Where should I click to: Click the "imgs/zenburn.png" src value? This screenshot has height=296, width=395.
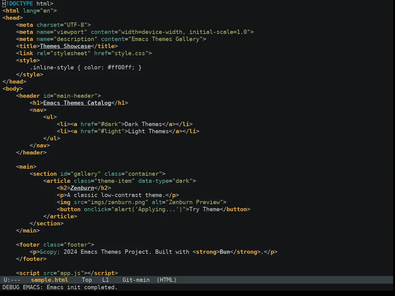click(x=118, y=202)
